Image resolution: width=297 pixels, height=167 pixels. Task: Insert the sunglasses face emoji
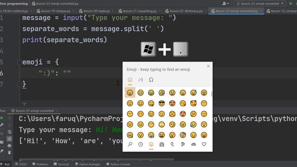[x=161, y=103]
